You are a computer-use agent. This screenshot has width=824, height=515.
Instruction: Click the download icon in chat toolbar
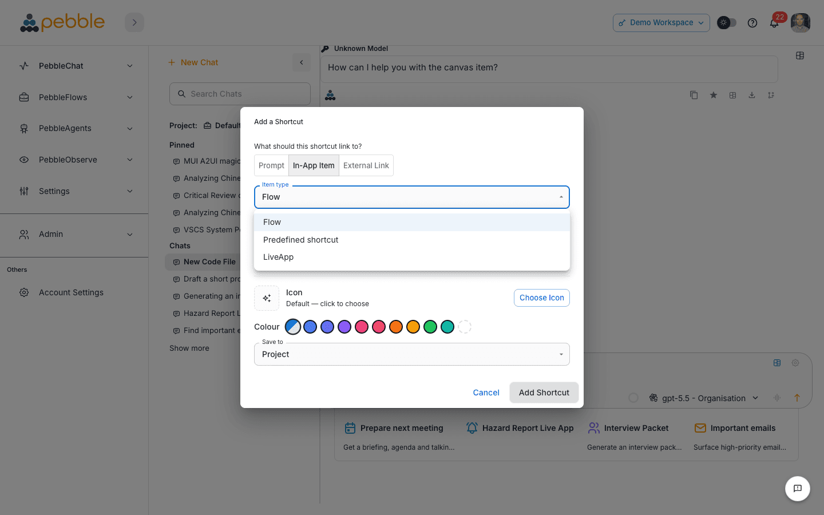[752, 95]
